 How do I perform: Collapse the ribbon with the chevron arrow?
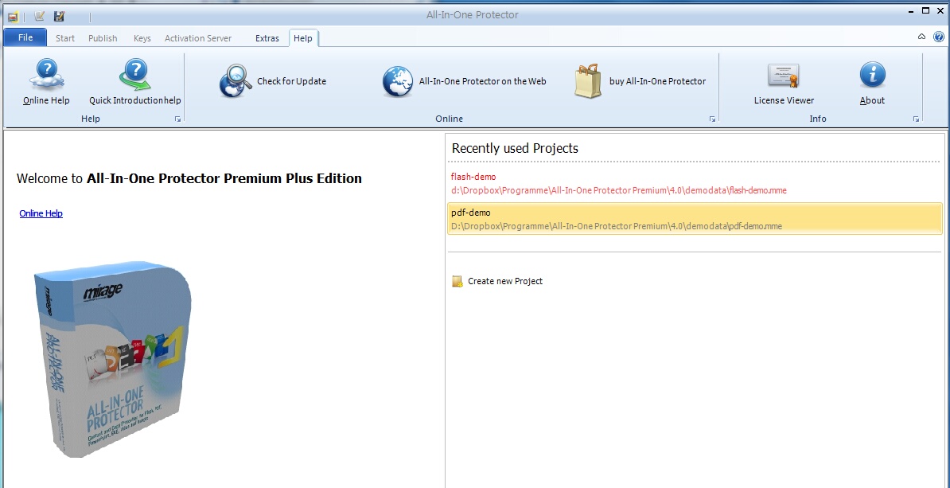(x=921, y=37)
